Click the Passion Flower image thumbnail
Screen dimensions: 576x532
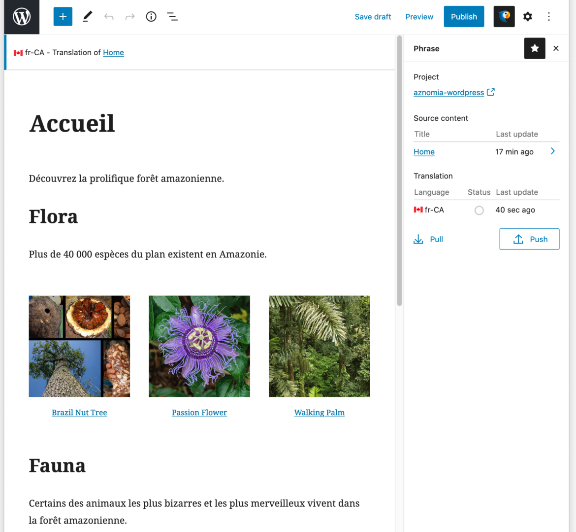[199, 346]
